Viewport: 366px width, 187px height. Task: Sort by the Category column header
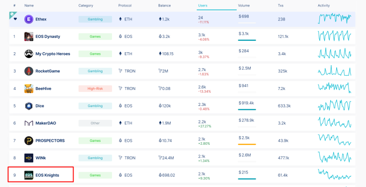pos(86,5)
